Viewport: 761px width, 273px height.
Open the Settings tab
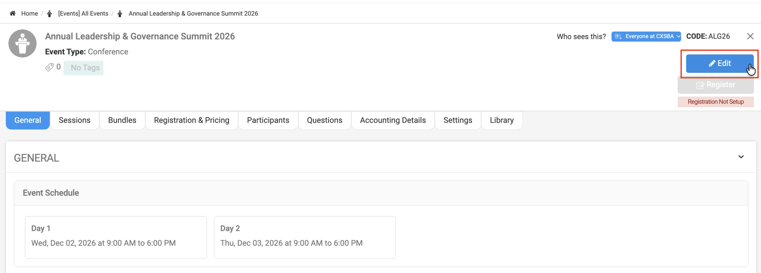coord(458,120)
